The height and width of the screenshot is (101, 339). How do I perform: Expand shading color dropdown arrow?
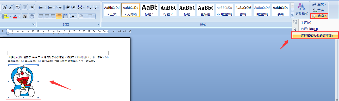tap(85, 16)
